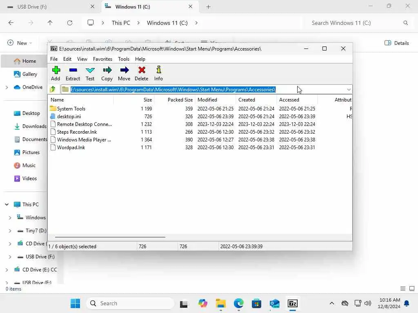Open Microsoft Edge from taskbar
The image size is (418, 313).
[238, 303]
